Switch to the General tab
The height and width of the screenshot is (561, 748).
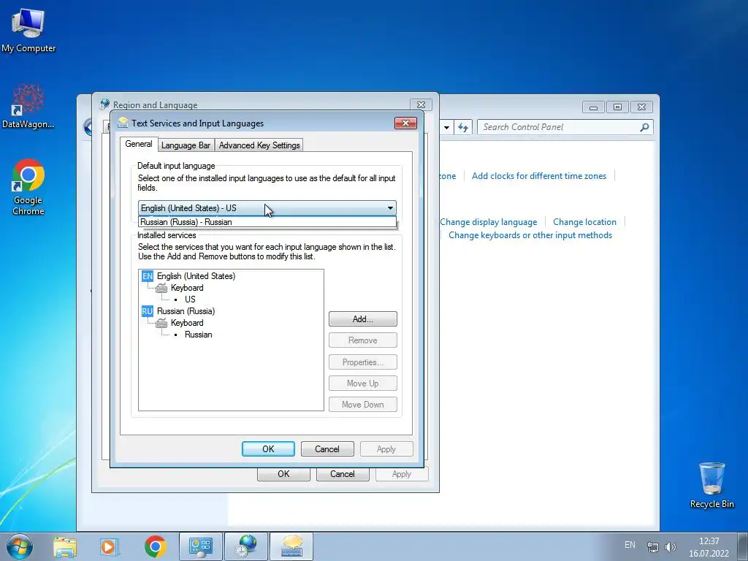(139, 144)
